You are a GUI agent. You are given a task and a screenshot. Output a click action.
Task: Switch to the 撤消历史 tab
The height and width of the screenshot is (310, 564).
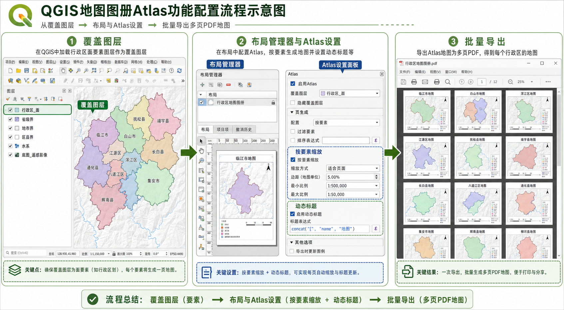point(244,129)
